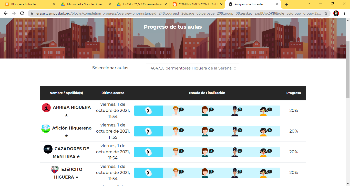Close the Blogger - Entradas tab
The height and width of the screenshot is (186, 350).
54,4
